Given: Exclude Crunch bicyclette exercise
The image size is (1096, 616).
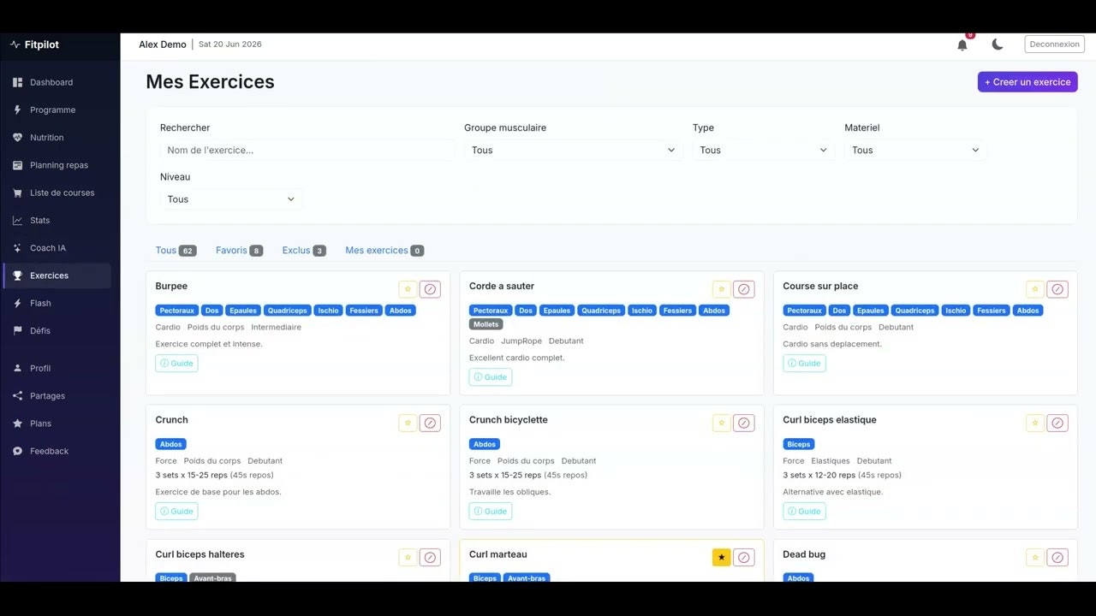Looking at the screenshot, I should [x=744, y=423].
